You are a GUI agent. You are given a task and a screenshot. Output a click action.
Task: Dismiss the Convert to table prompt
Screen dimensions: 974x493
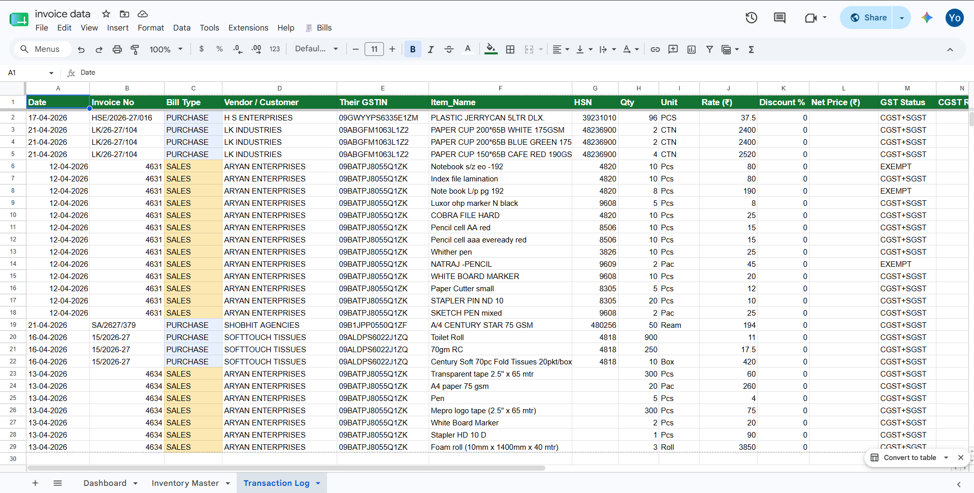click(x=961, y=457)
